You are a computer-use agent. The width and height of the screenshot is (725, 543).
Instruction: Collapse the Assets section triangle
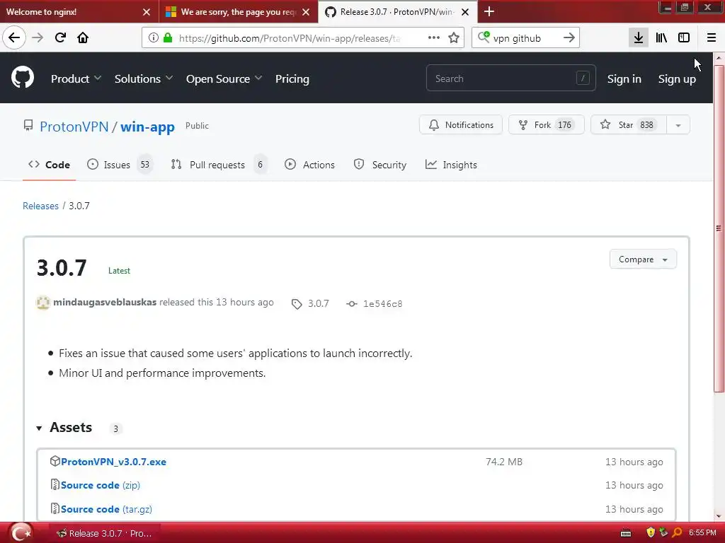point(40,428)
